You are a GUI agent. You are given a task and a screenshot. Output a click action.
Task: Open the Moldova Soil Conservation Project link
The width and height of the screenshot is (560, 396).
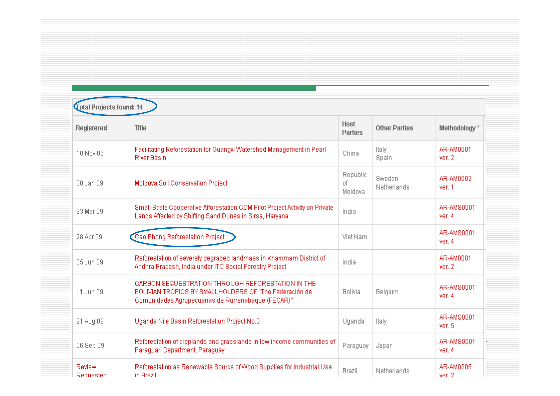point(181,183)
